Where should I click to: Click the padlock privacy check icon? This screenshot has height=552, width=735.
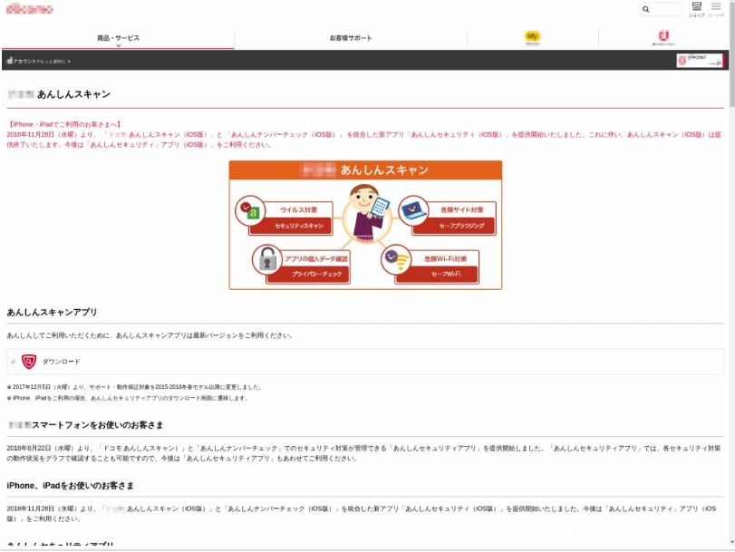pyautogui.click(x=266, y=260)
